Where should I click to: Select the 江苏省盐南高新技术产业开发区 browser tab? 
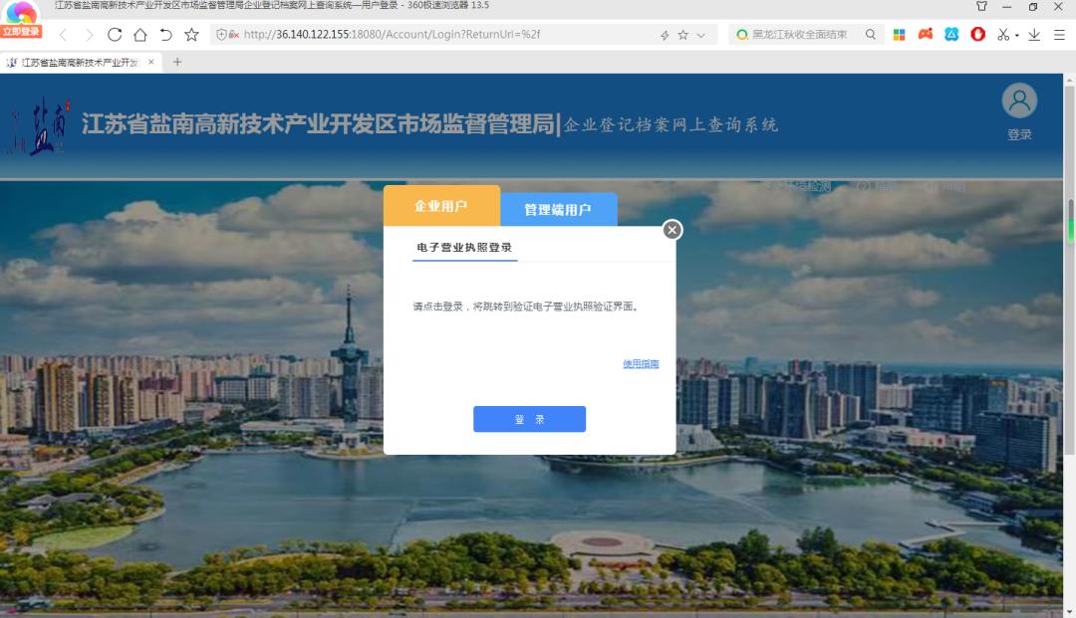pyautogui.click(x=80, y=63)
